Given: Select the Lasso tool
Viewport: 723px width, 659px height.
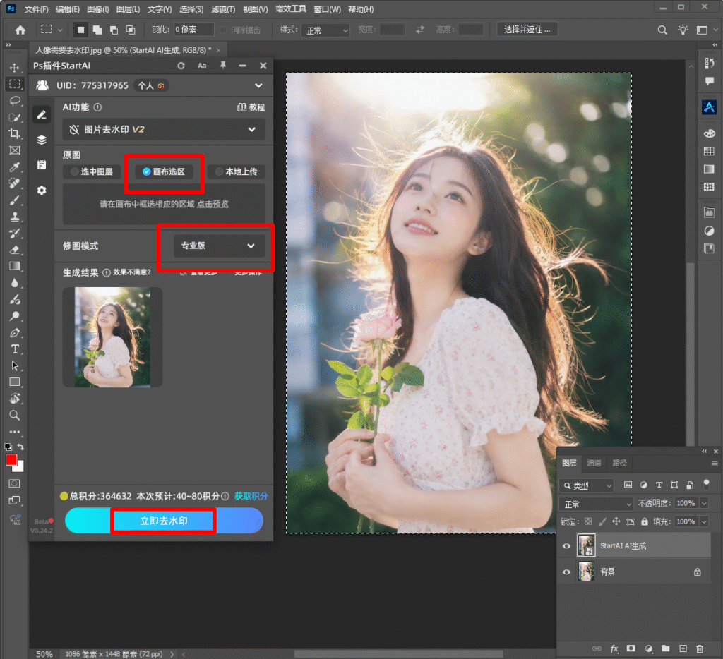Looking at the screenshot, I should (14, 101).
